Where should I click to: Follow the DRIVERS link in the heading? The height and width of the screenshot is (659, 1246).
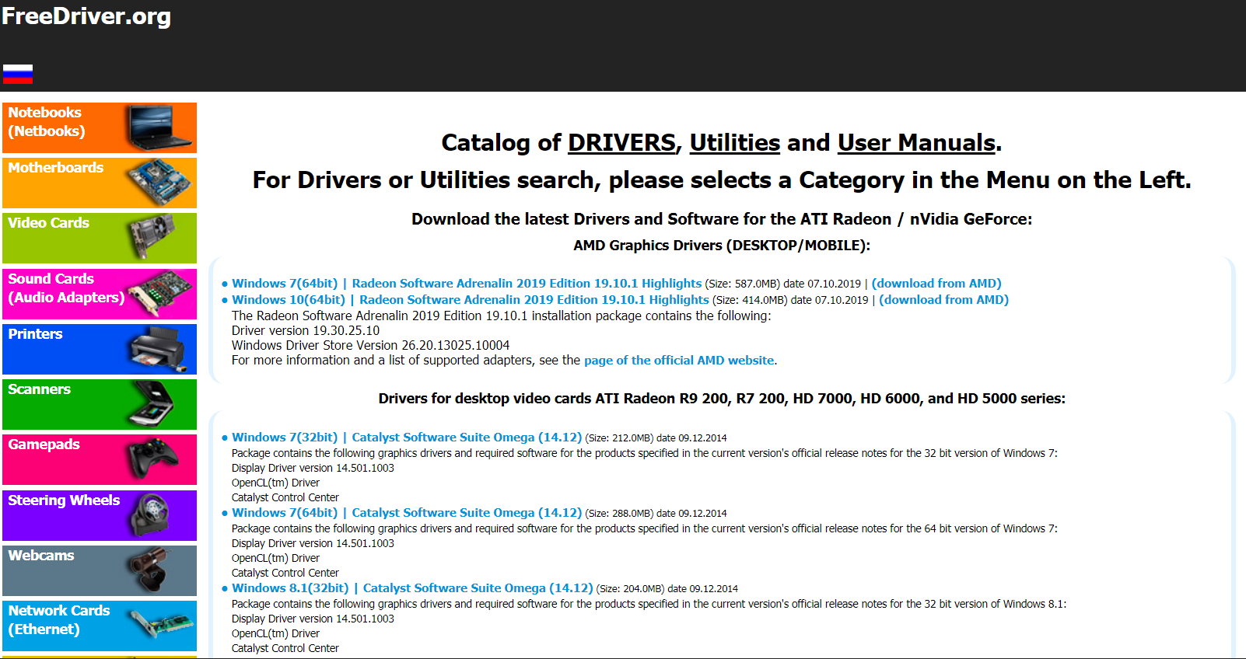click(x=621, y=143)
